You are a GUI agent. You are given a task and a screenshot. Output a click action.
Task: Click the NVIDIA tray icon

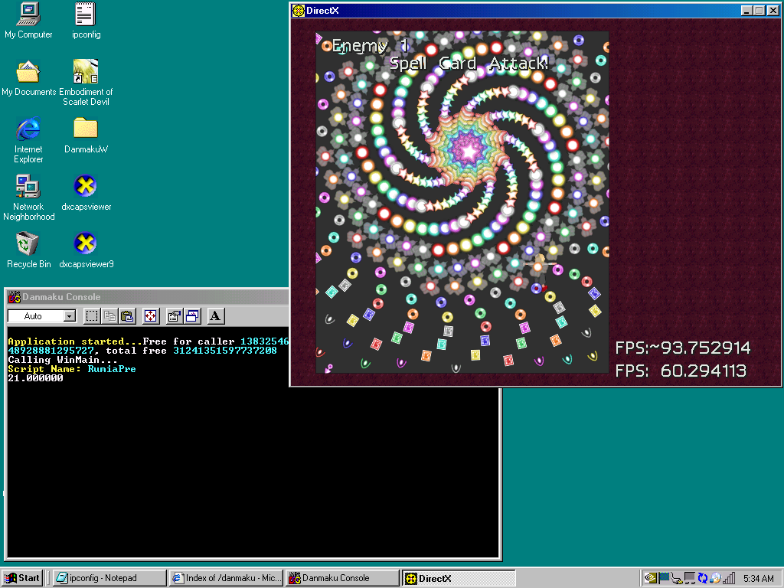pos(651,578)
